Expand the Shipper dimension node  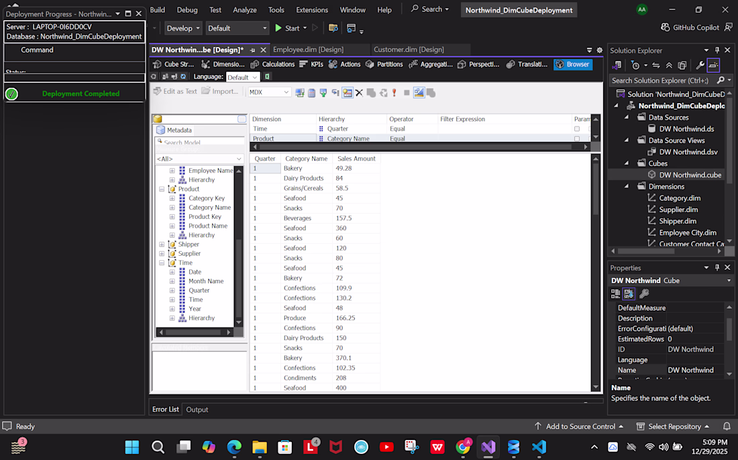pos(162,244)
